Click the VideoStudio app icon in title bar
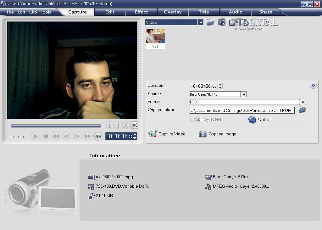 tap(3, 3)
